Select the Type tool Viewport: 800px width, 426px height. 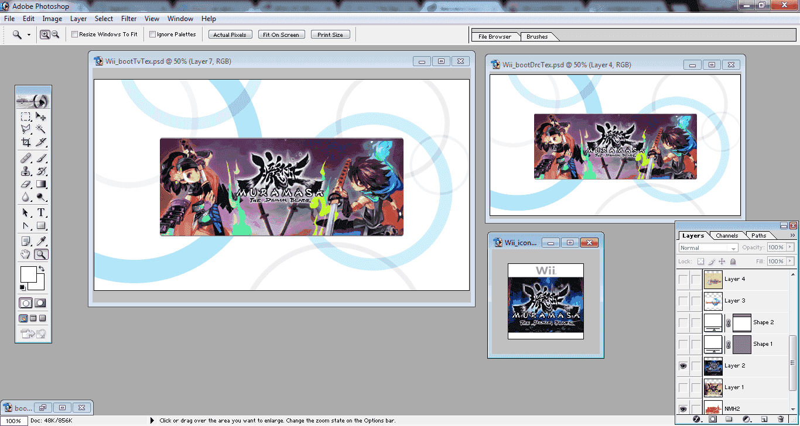[x=41, y=212]
